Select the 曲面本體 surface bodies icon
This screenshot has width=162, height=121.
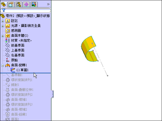click(8, 36)
